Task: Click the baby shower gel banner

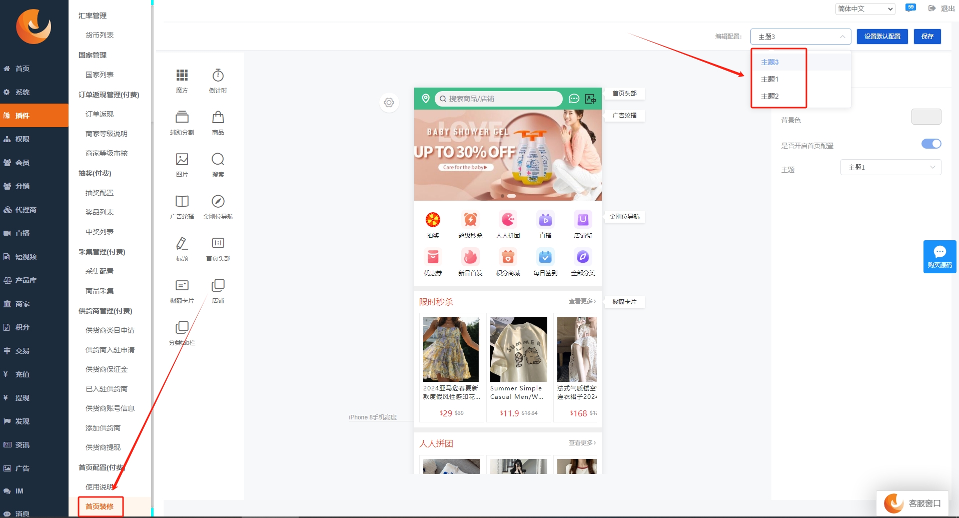Action: (508, 155)
